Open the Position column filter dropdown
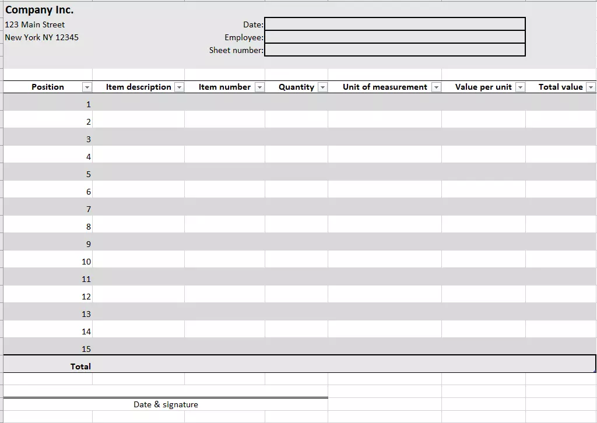 (87, 87)
